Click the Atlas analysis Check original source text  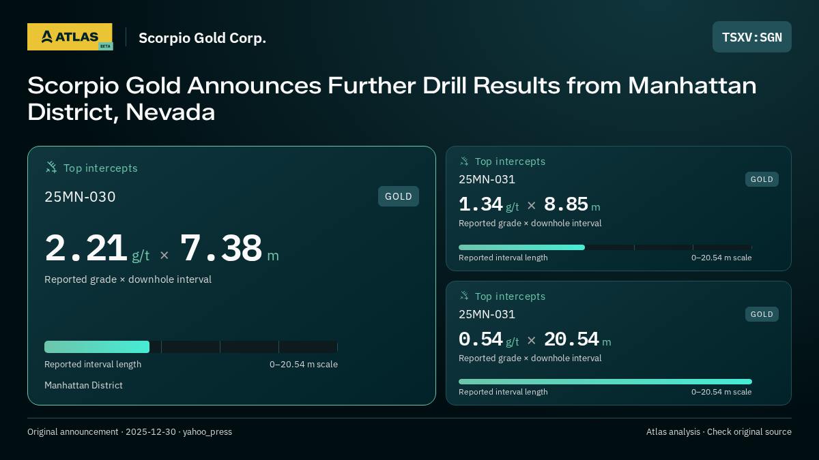pos(719,431)
